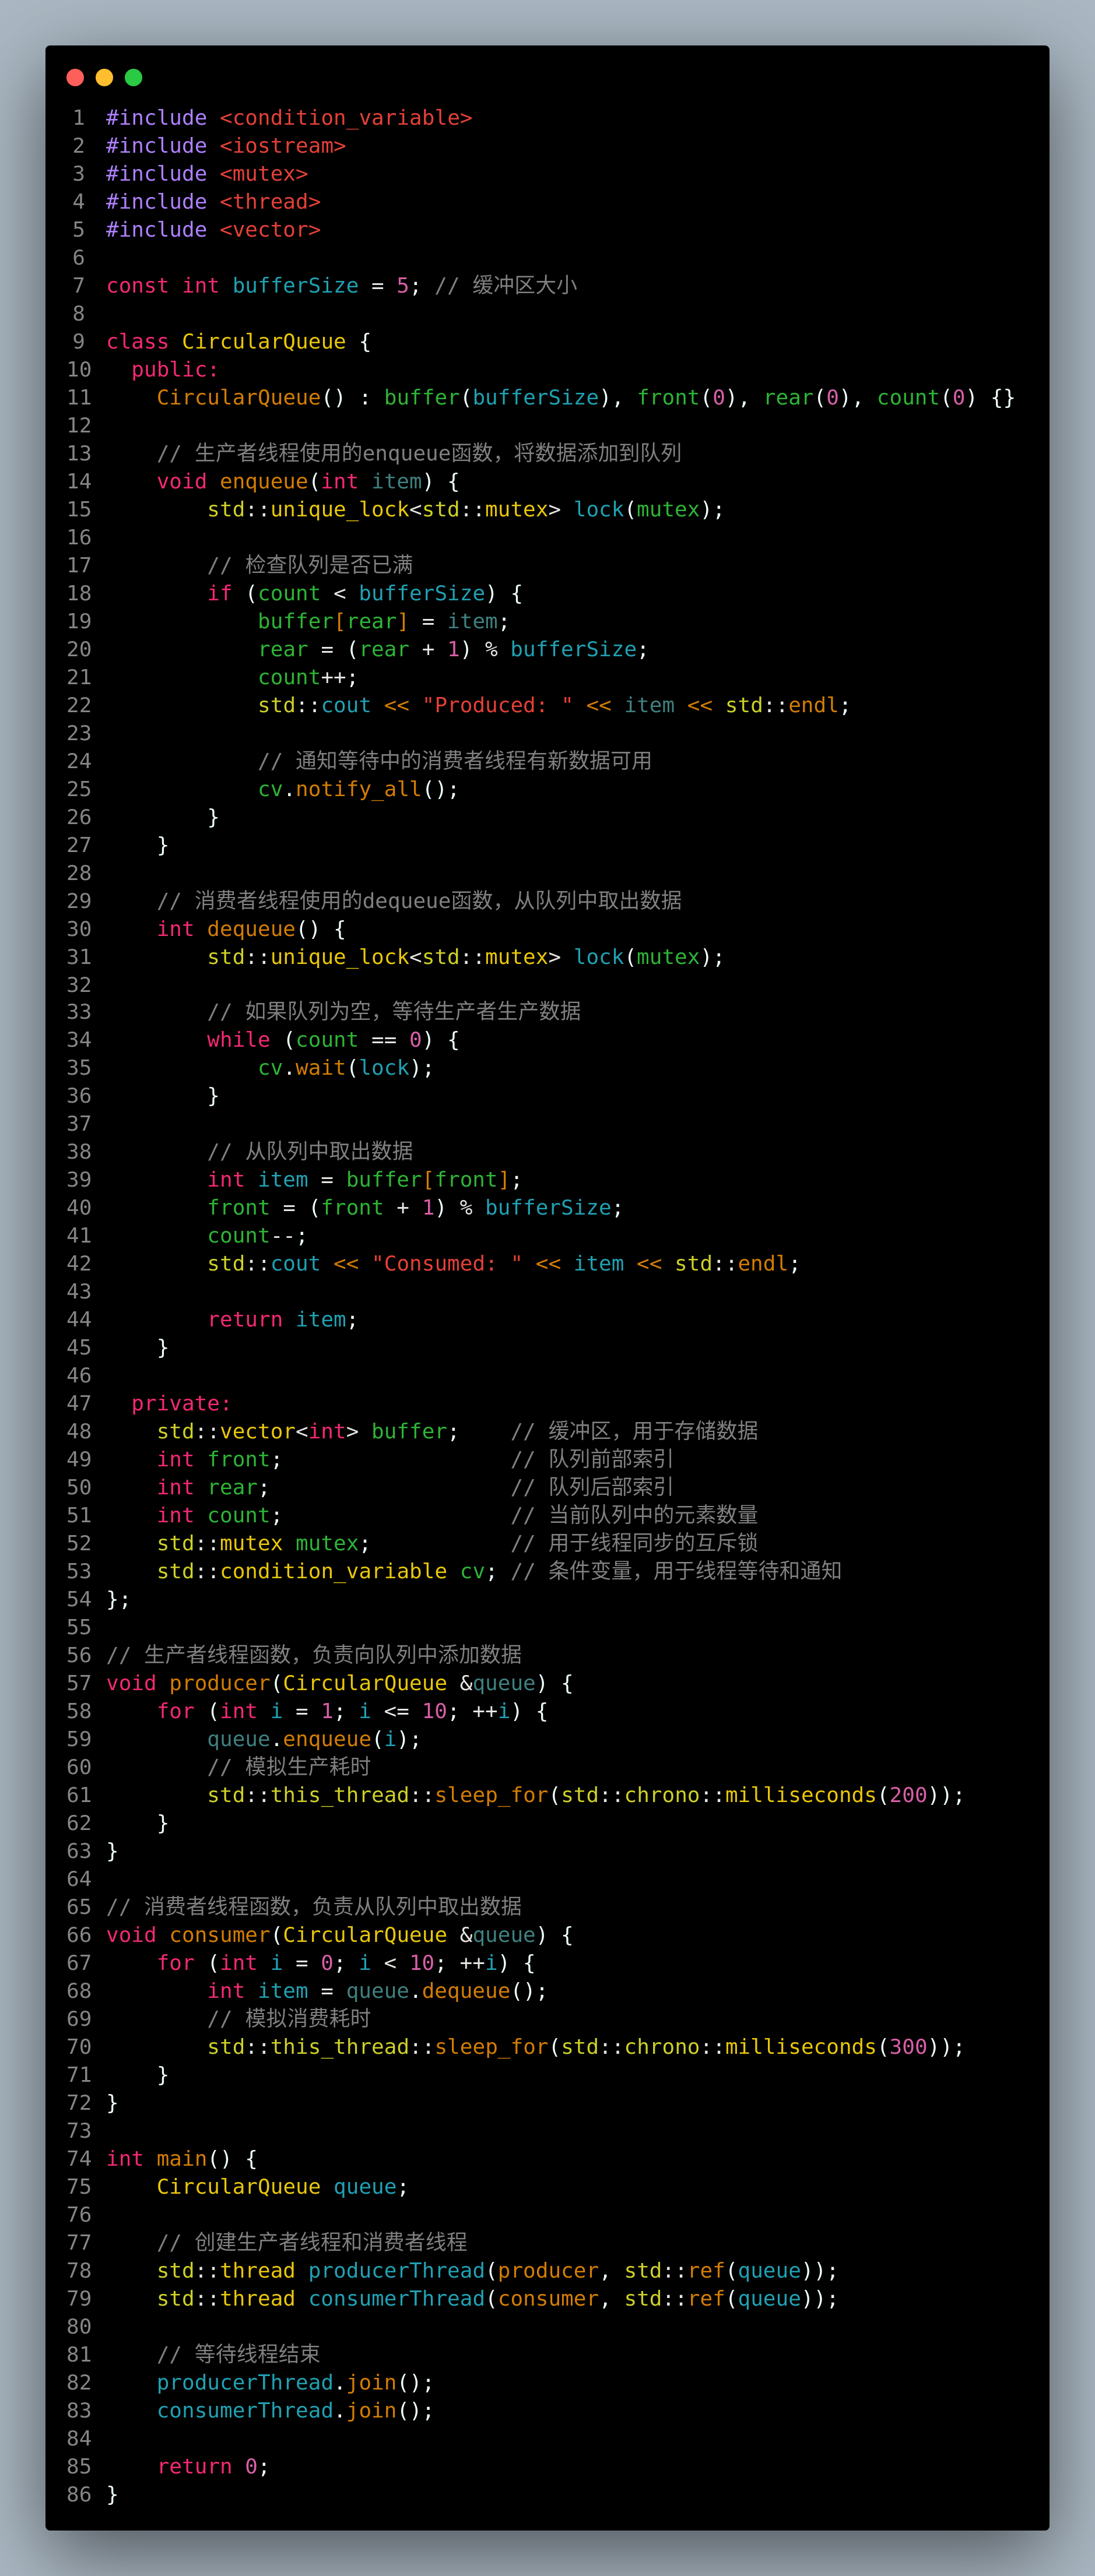
Task: Click the "Produced: " cout statement
Action: [554, 706]
